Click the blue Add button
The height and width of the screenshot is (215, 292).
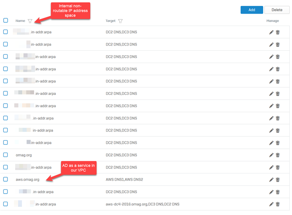(251, 10)
